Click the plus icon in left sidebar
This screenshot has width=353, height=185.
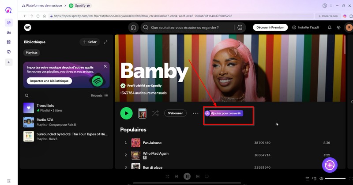click(9, 62)
